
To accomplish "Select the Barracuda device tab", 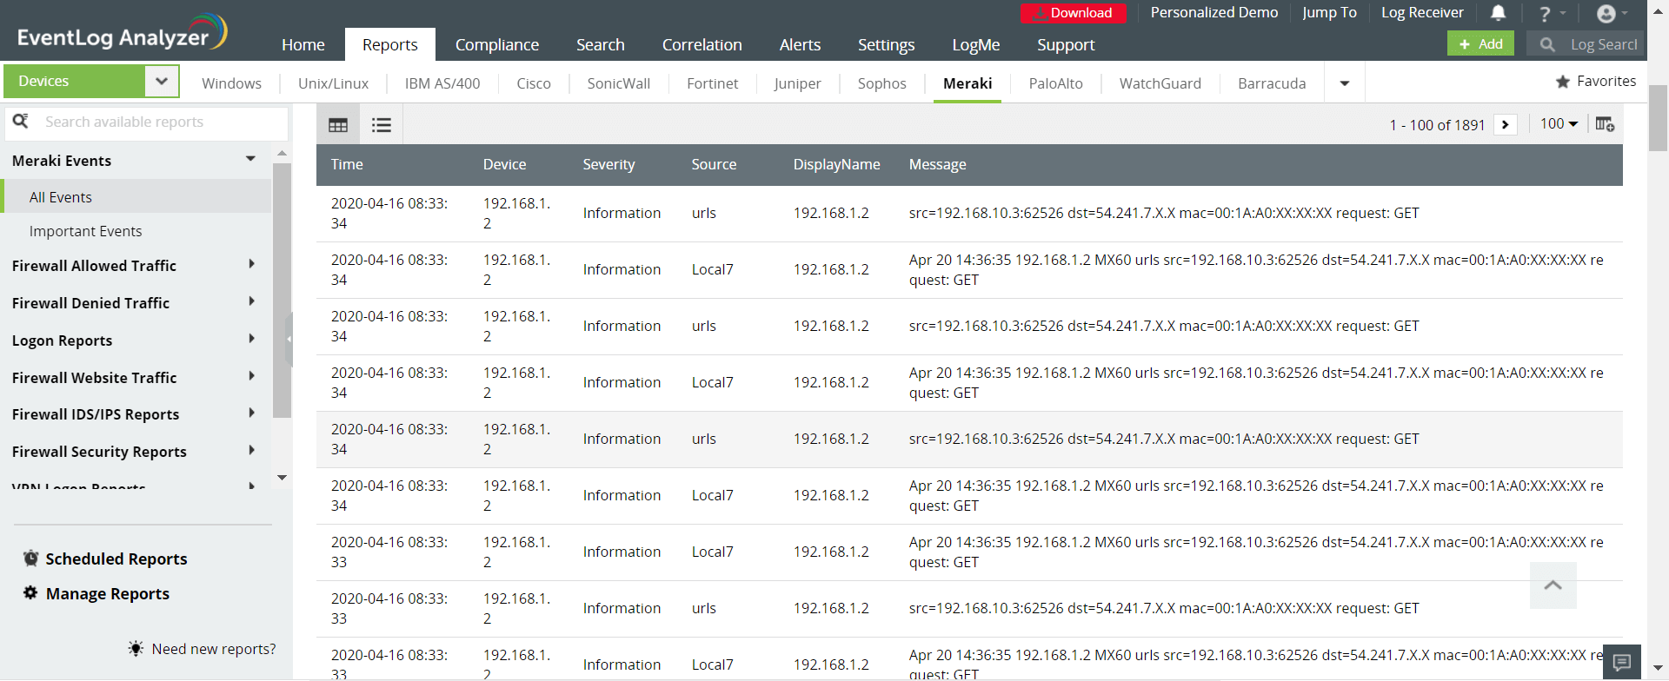I will click(x=1273, y=83).
